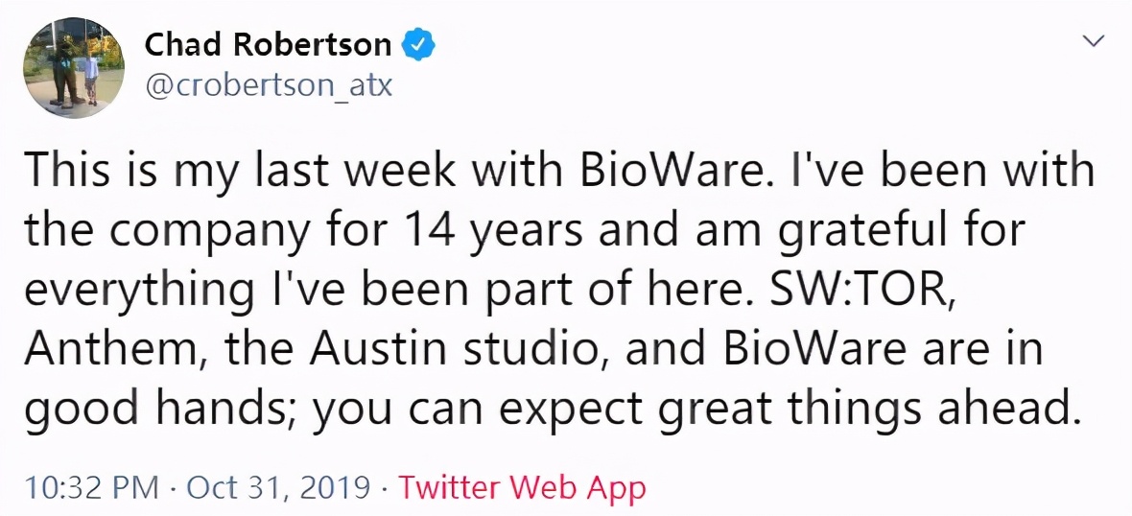Click the Oct 31, 2019 date
This screenshot has height=516, width=1132.
point(277,488)
